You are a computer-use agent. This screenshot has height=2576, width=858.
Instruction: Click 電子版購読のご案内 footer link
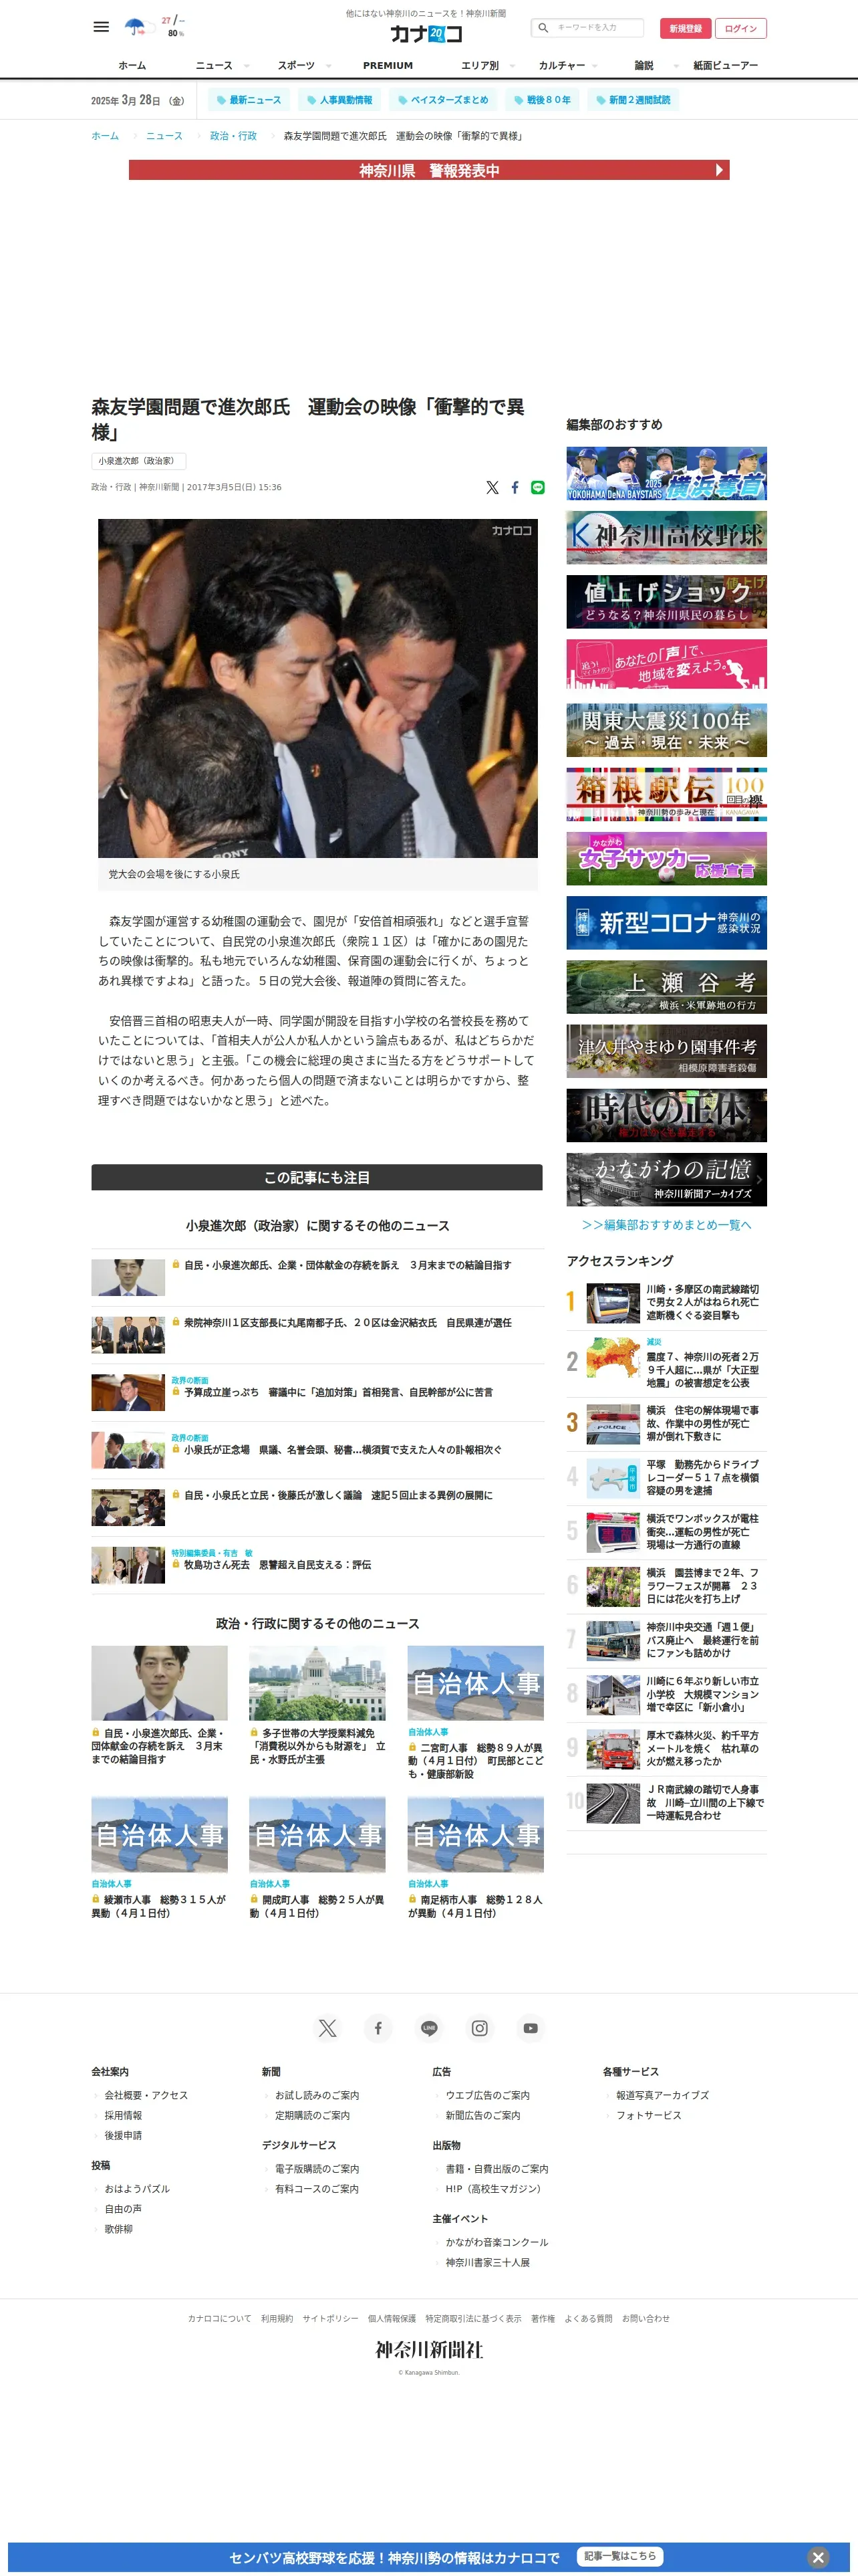coord(317,2168)
